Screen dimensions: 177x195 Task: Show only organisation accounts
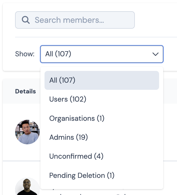(77, 118)
